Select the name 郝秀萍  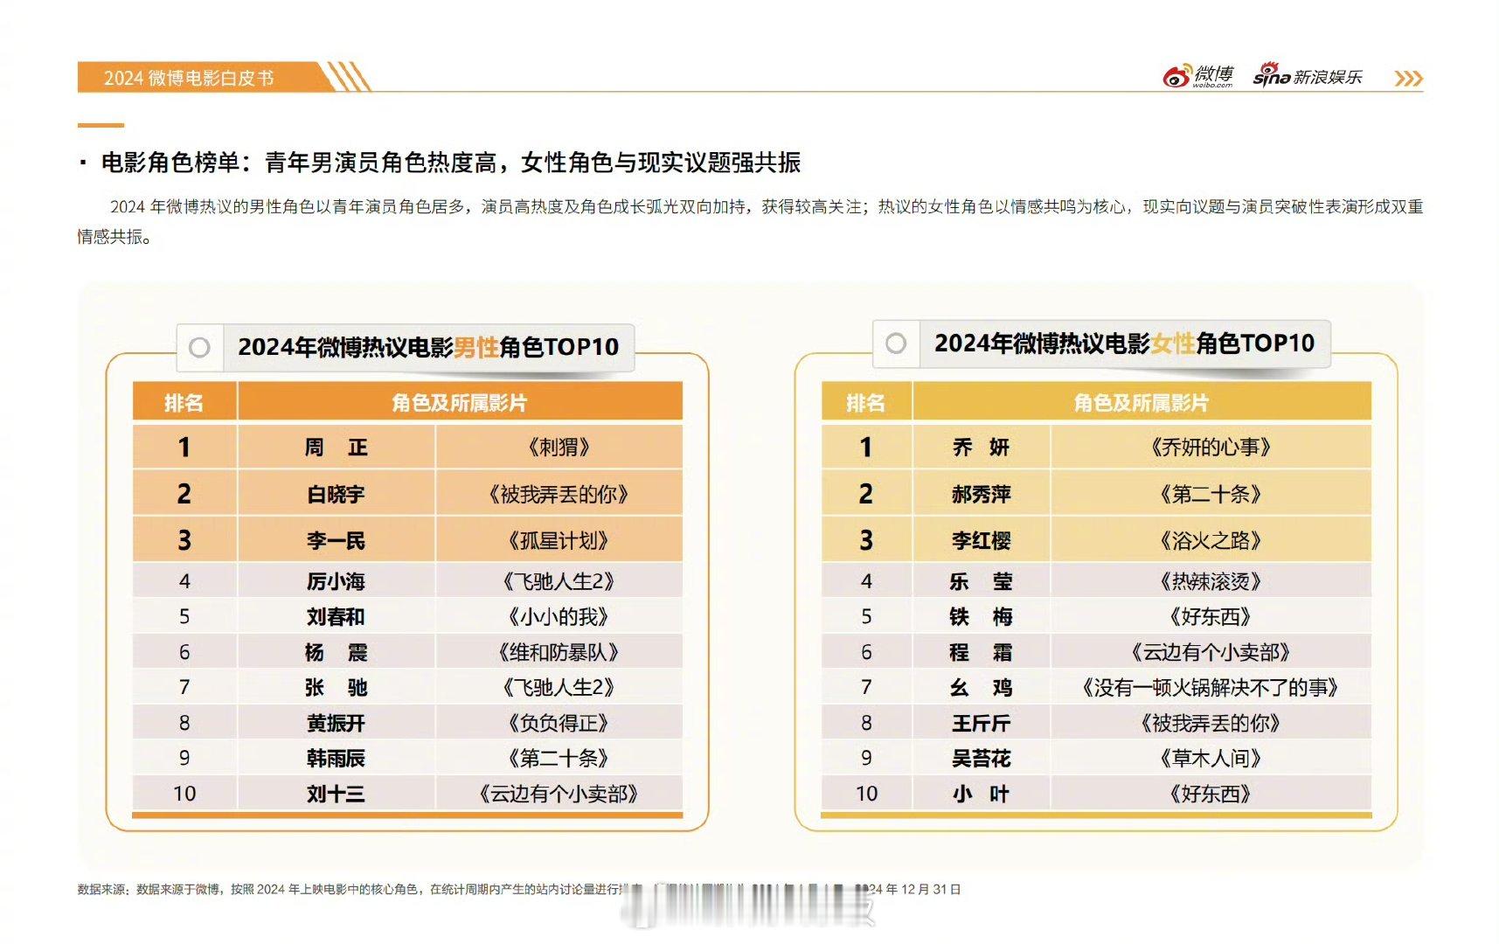pos(981,495)
